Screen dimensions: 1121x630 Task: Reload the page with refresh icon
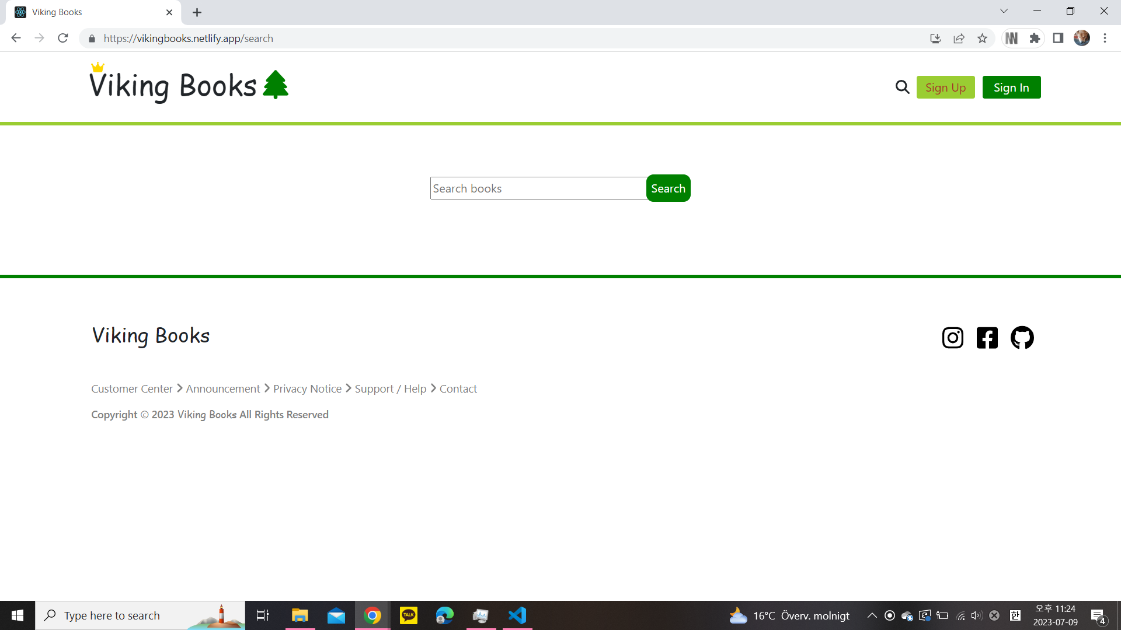(63, 38)
